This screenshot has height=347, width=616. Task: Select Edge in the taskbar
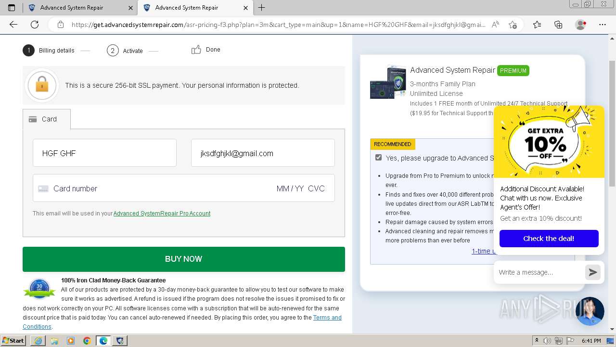coord(103,341)
